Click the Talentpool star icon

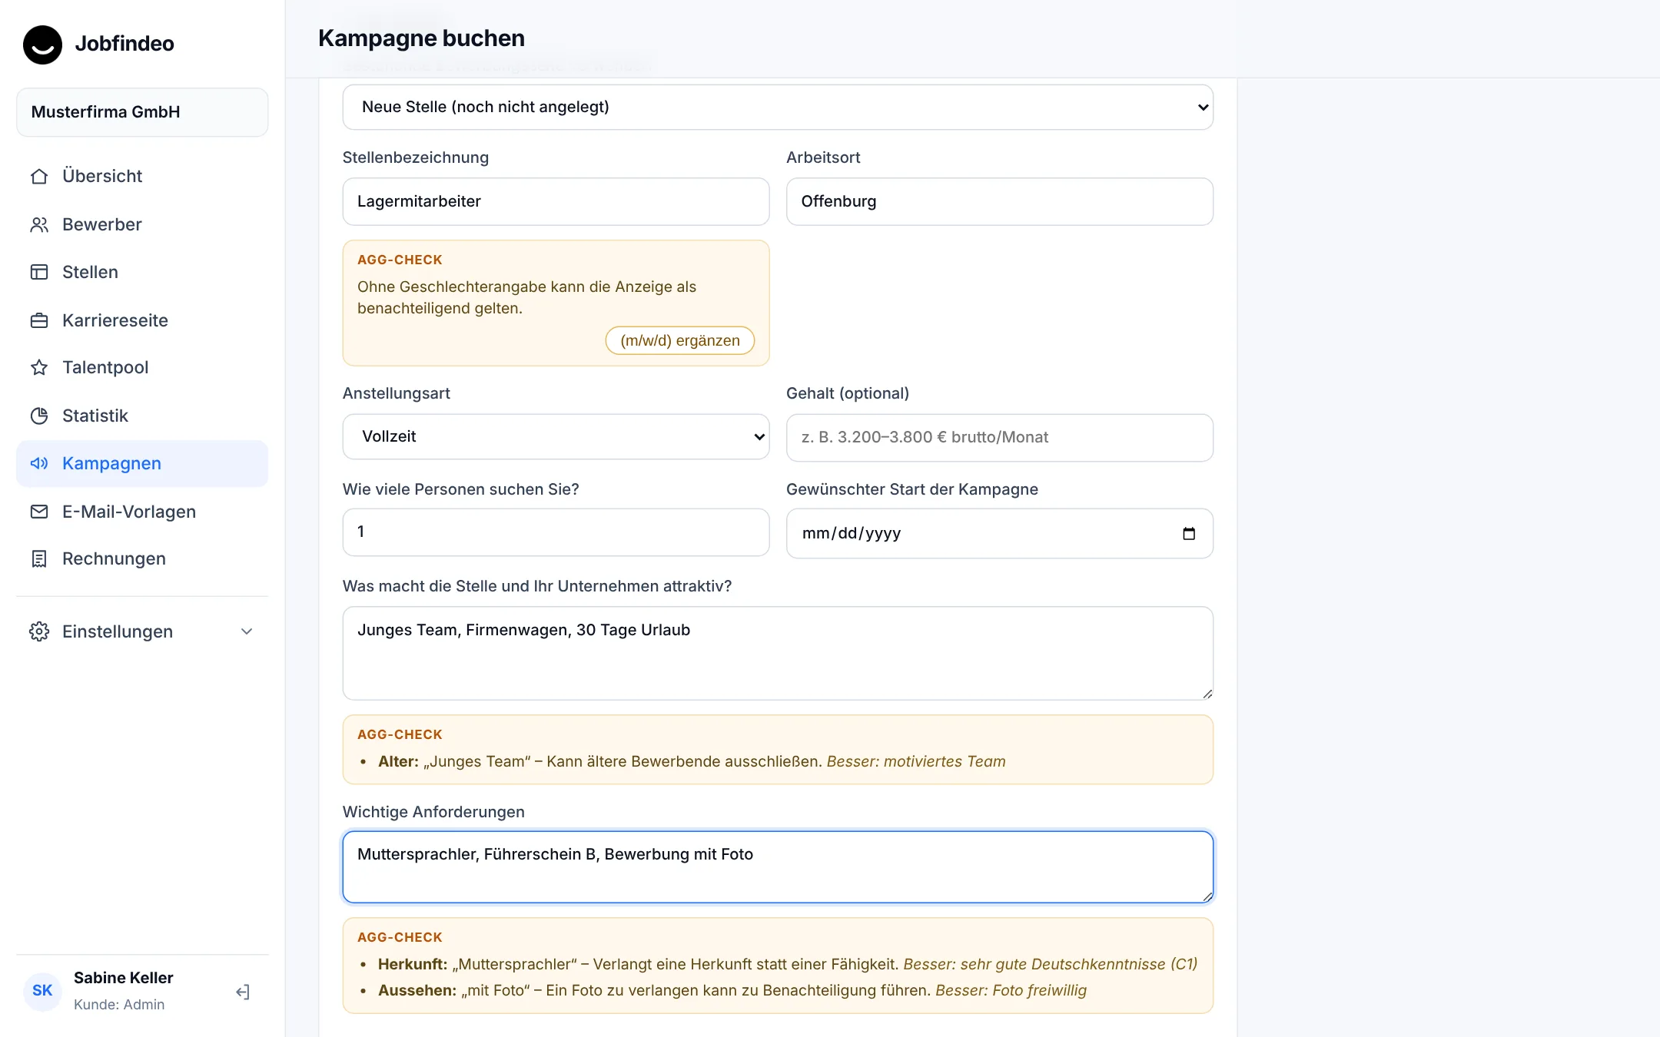[x=39, y=367]
